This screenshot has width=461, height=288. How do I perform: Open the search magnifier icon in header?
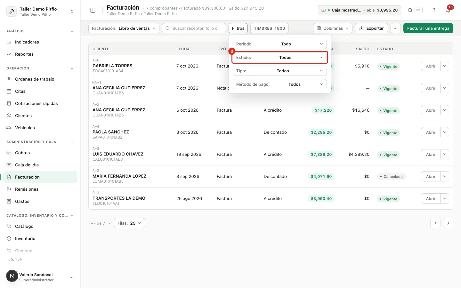[410, 10]
